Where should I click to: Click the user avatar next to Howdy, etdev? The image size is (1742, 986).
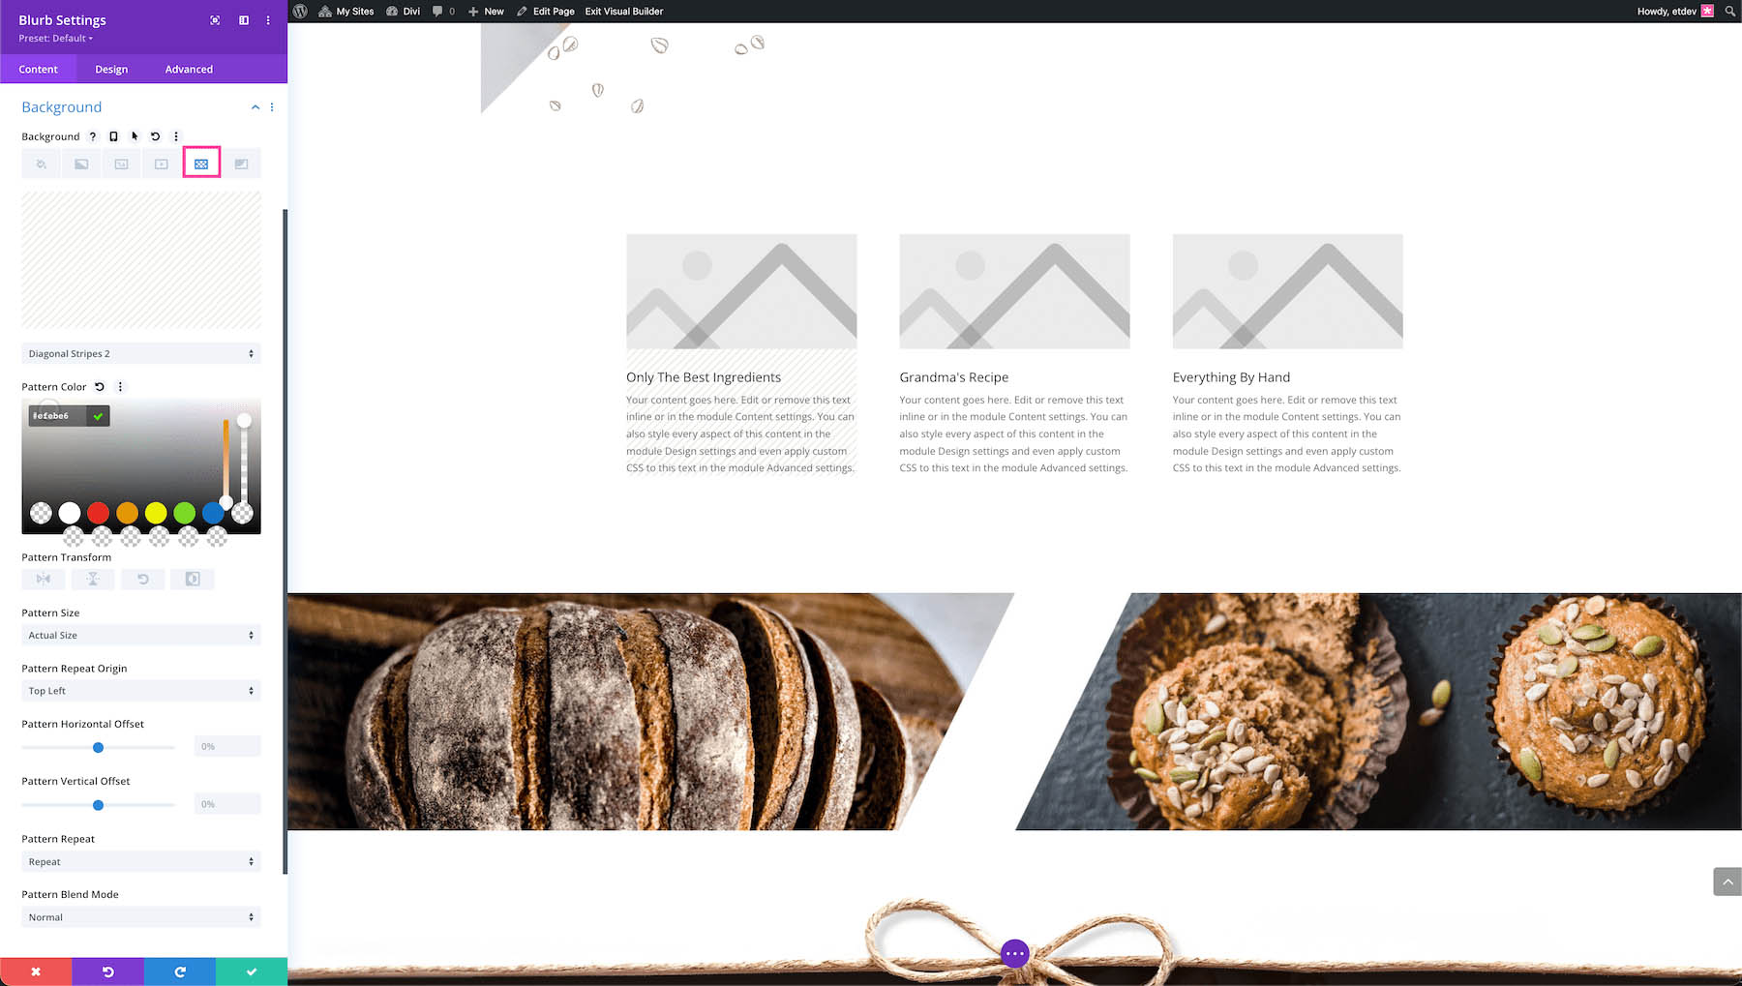click(x=1707, y=12)
